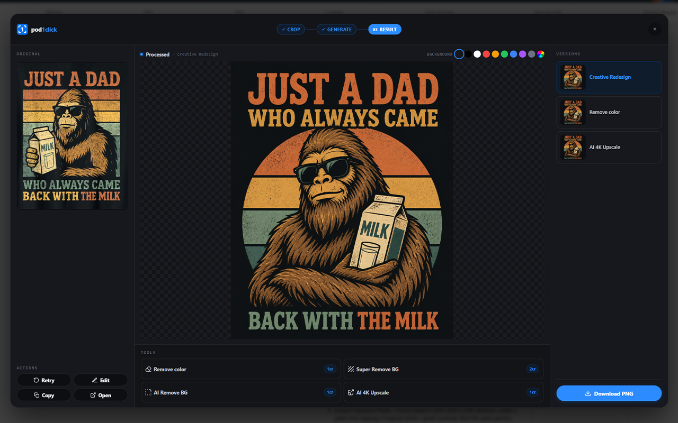Click the external-link Open icon
The height and width of the screenshot is (423, 678).
pyautogui.click(x=93, y=395)
